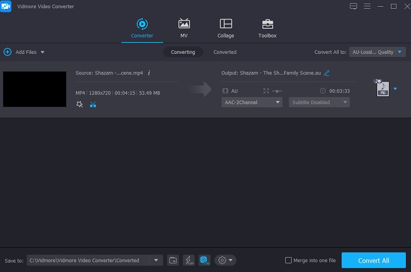Open the Convert All to format dropdown

tap(378, 52)
